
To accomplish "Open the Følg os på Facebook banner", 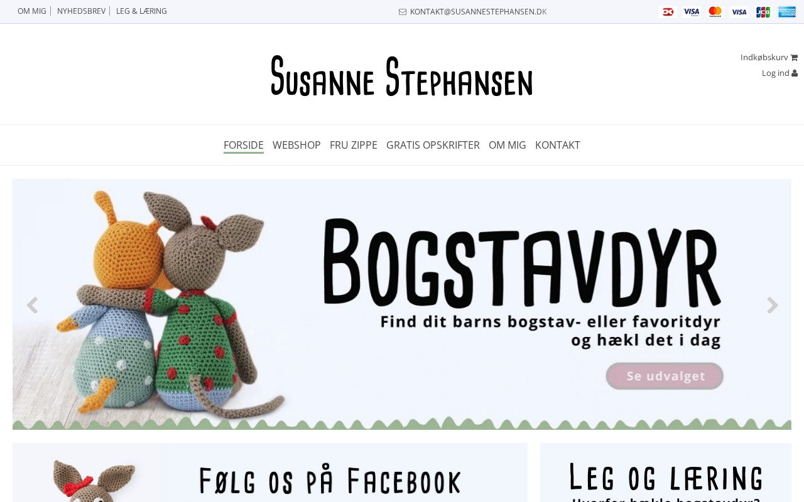I will pos(270,473).
